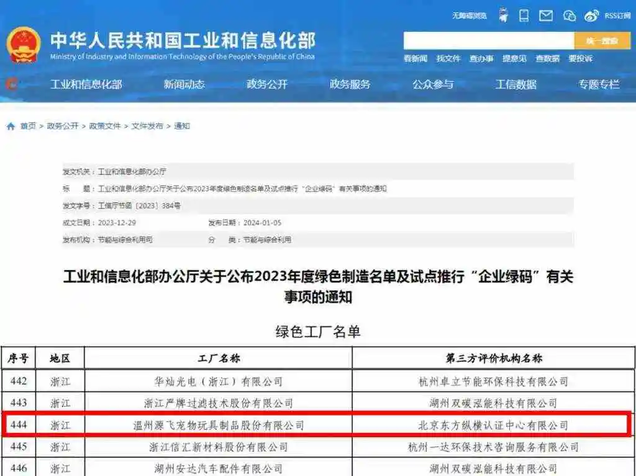Click 杭州卓立节能环保科技有限公司 cell

point(493,382)
